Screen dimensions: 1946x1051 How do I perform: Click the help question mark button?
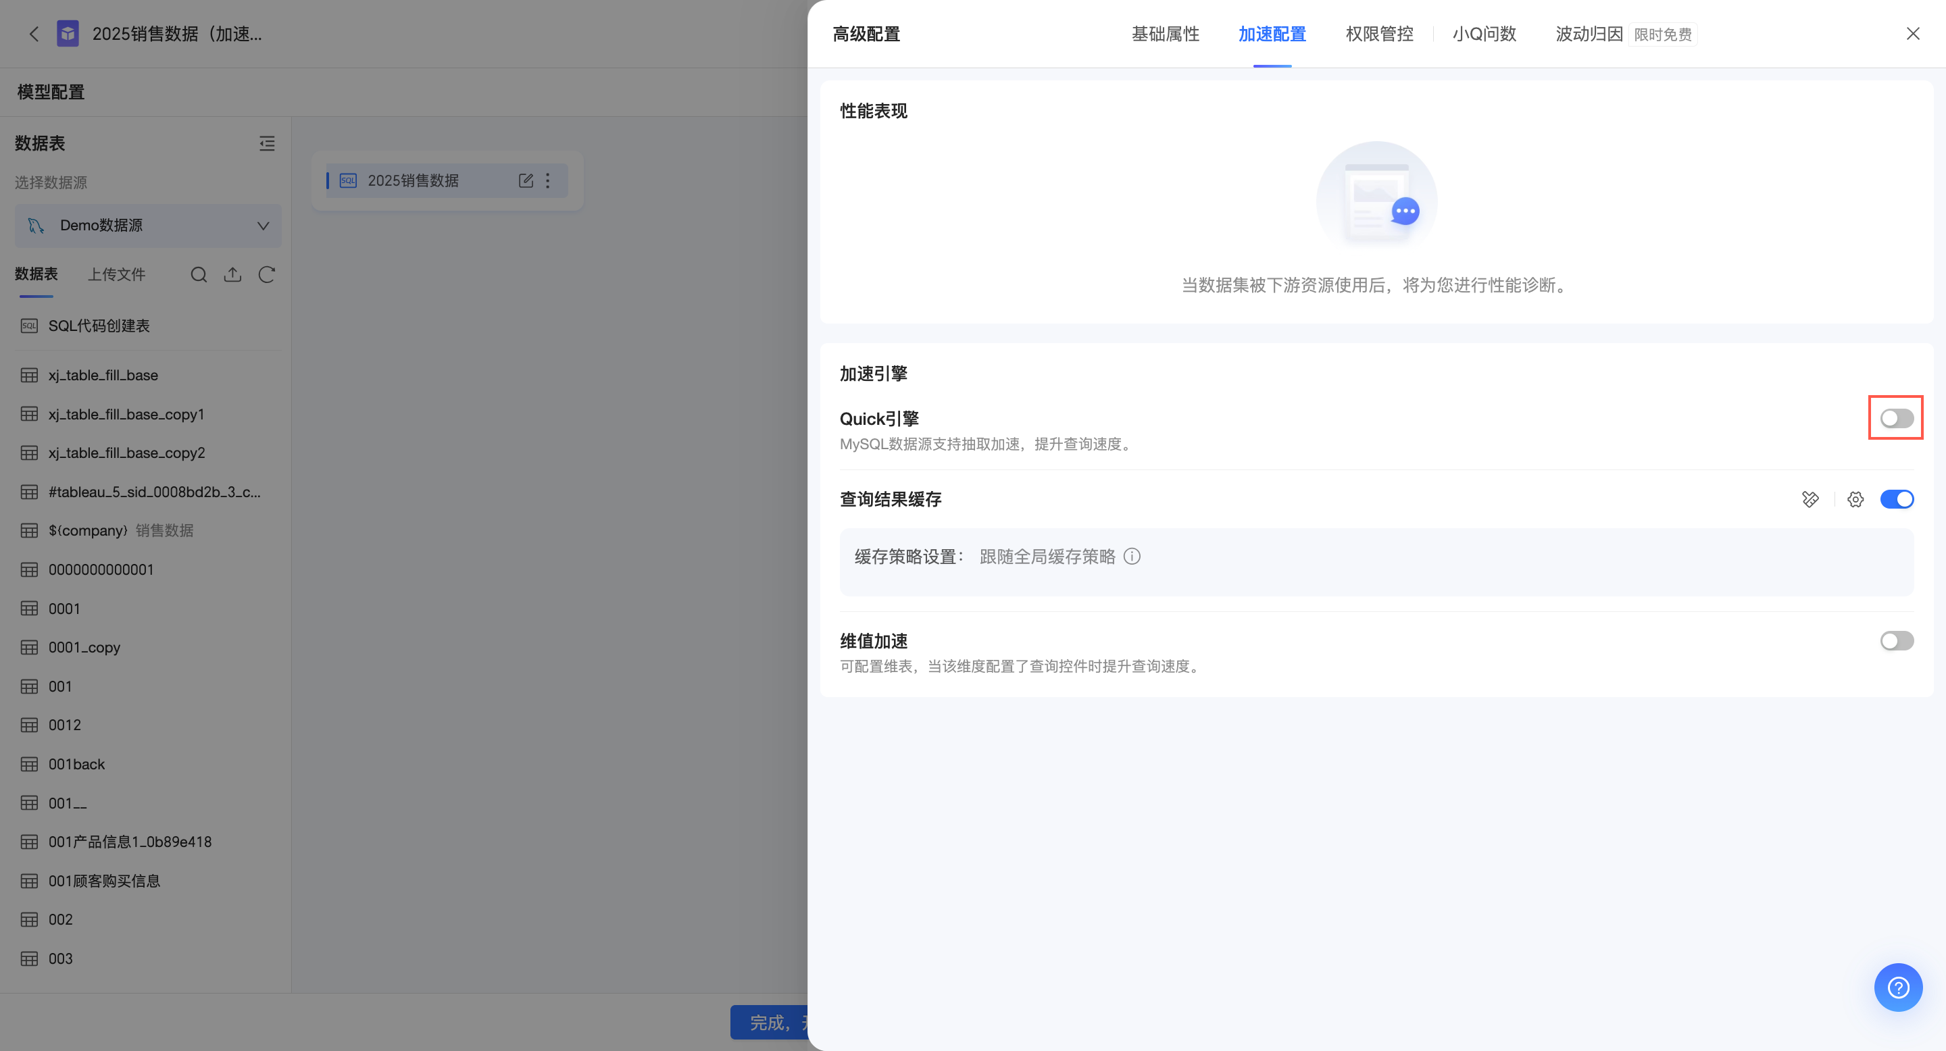[1897, 987]
